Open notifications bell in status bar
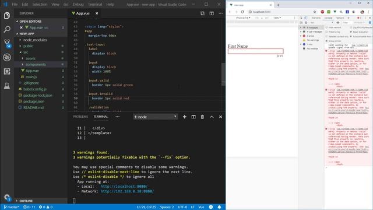The image size is (373, 210). click(219, 207)
